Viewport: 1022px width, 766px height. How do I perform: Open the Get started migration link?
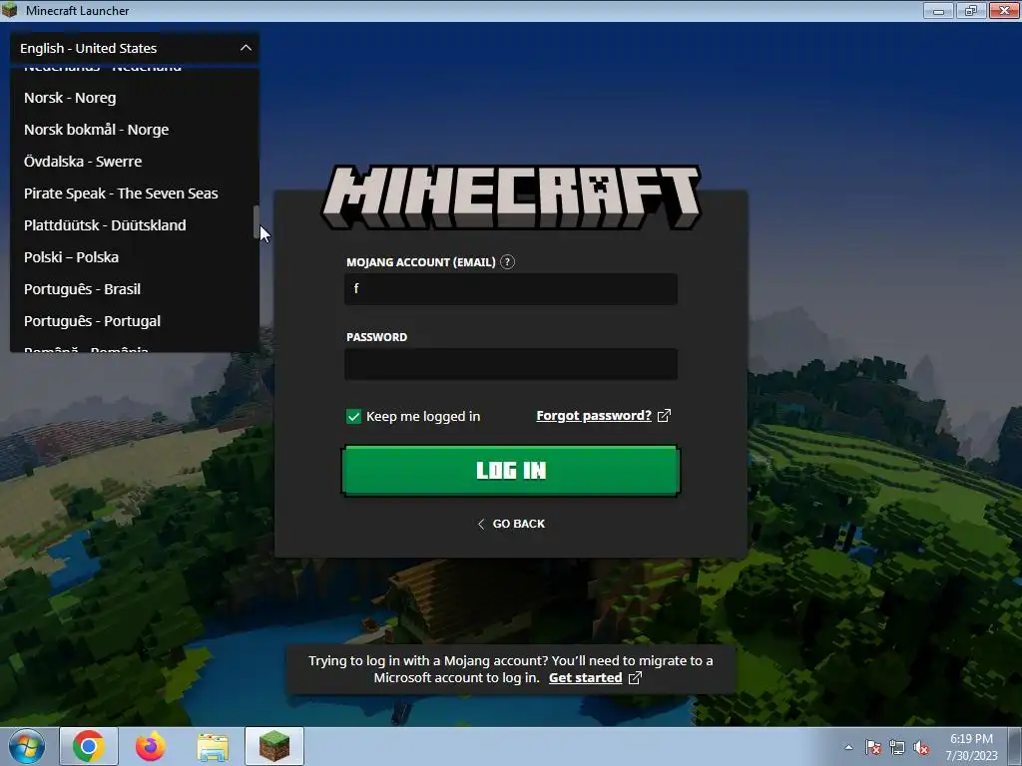pyautogui.click(x=585, y=677)
